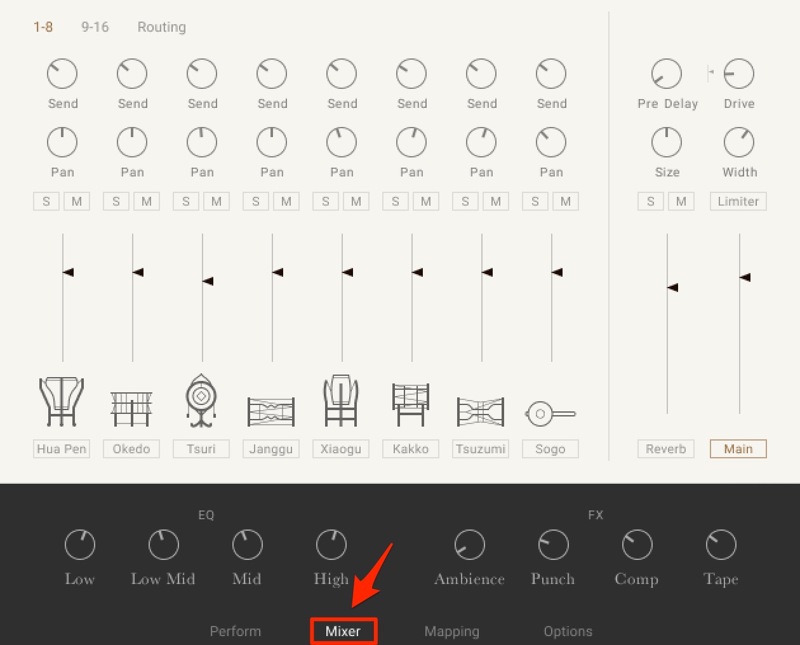This screenshot has height=645, width=800.
Task: Select the Main output button
Action: tap(738, 449)
